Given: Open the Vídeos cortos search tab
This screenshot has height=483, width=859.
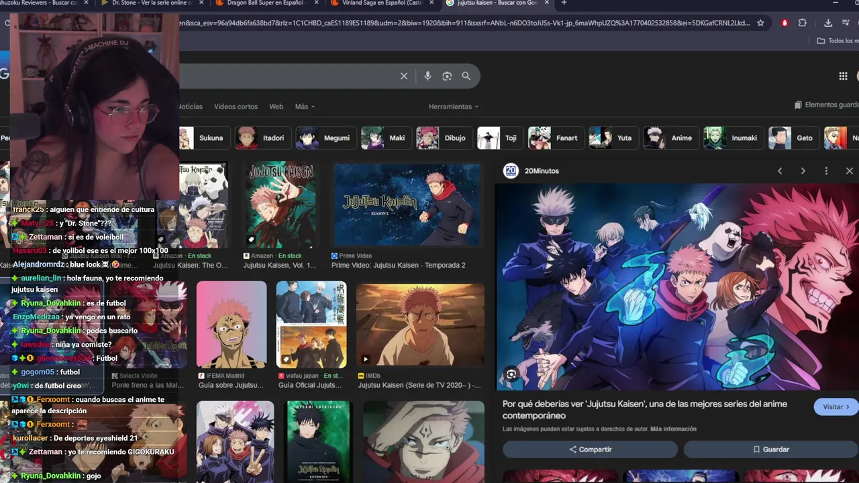Looking at the screenshot, I should (x=236, y=107).
